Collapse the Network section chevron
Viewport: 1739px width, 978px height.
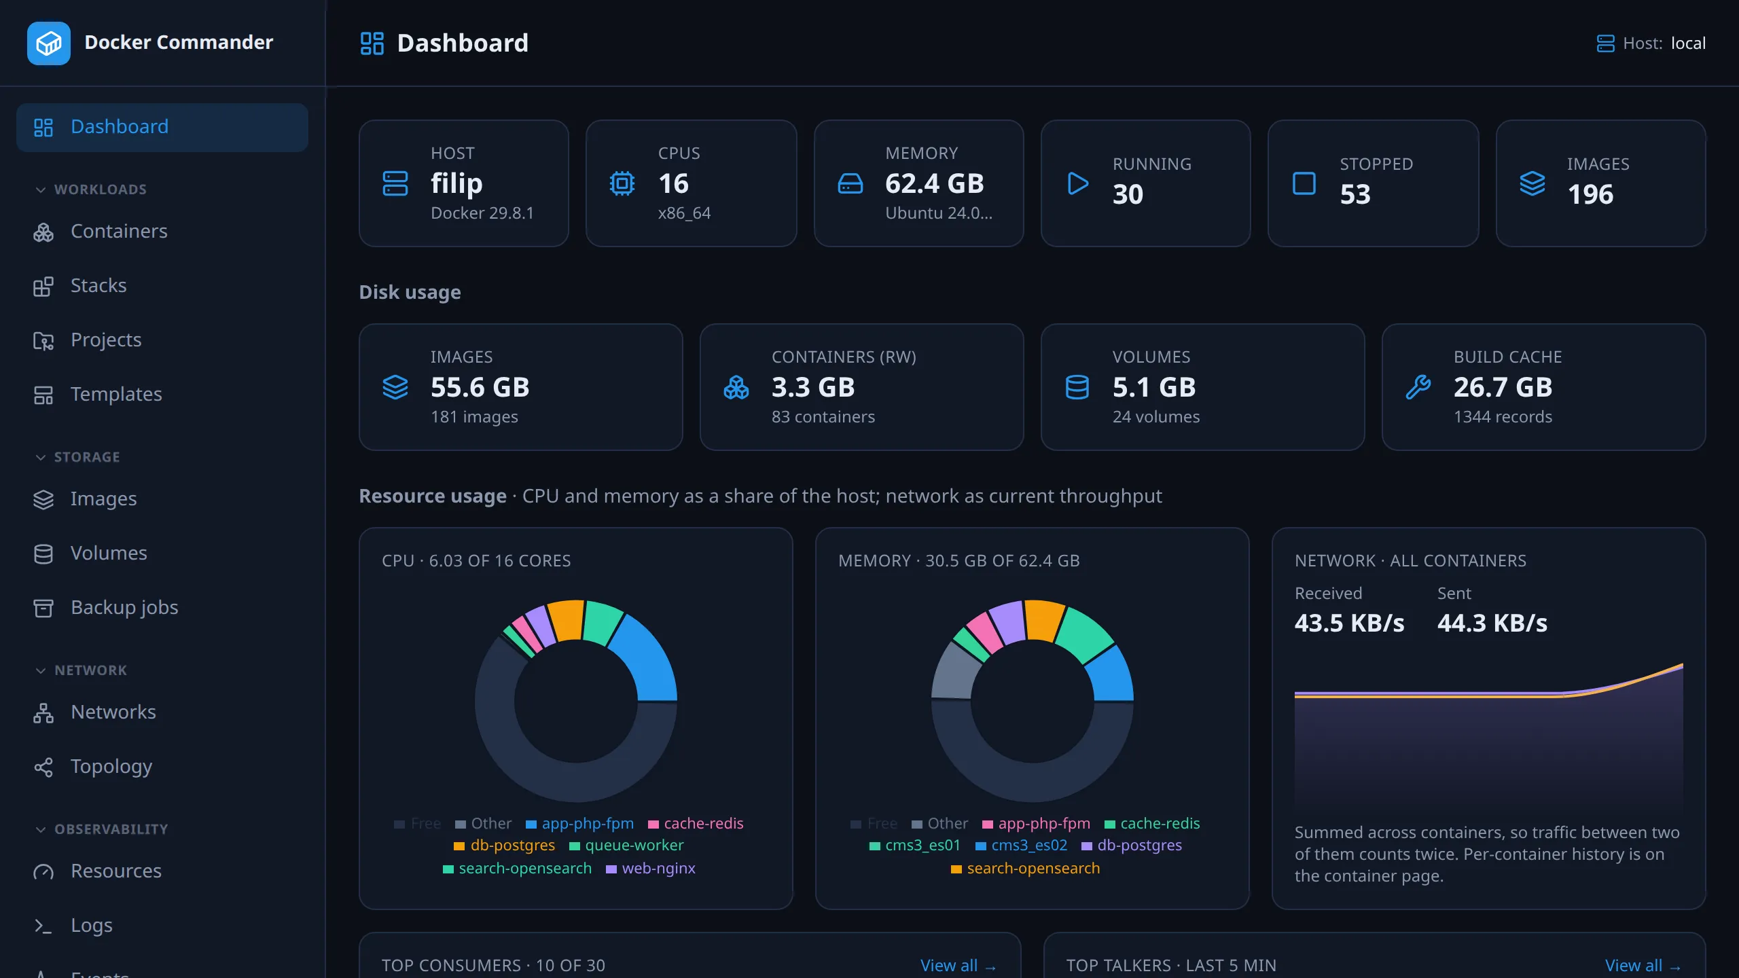41,670
